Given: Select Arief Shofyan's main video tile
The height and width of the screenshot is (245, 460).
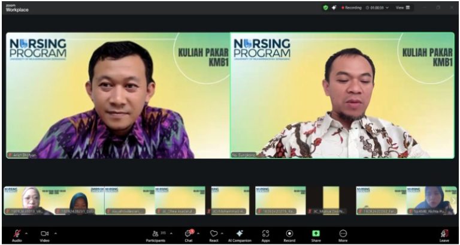Looking at the screenshot, I should 118,95.
